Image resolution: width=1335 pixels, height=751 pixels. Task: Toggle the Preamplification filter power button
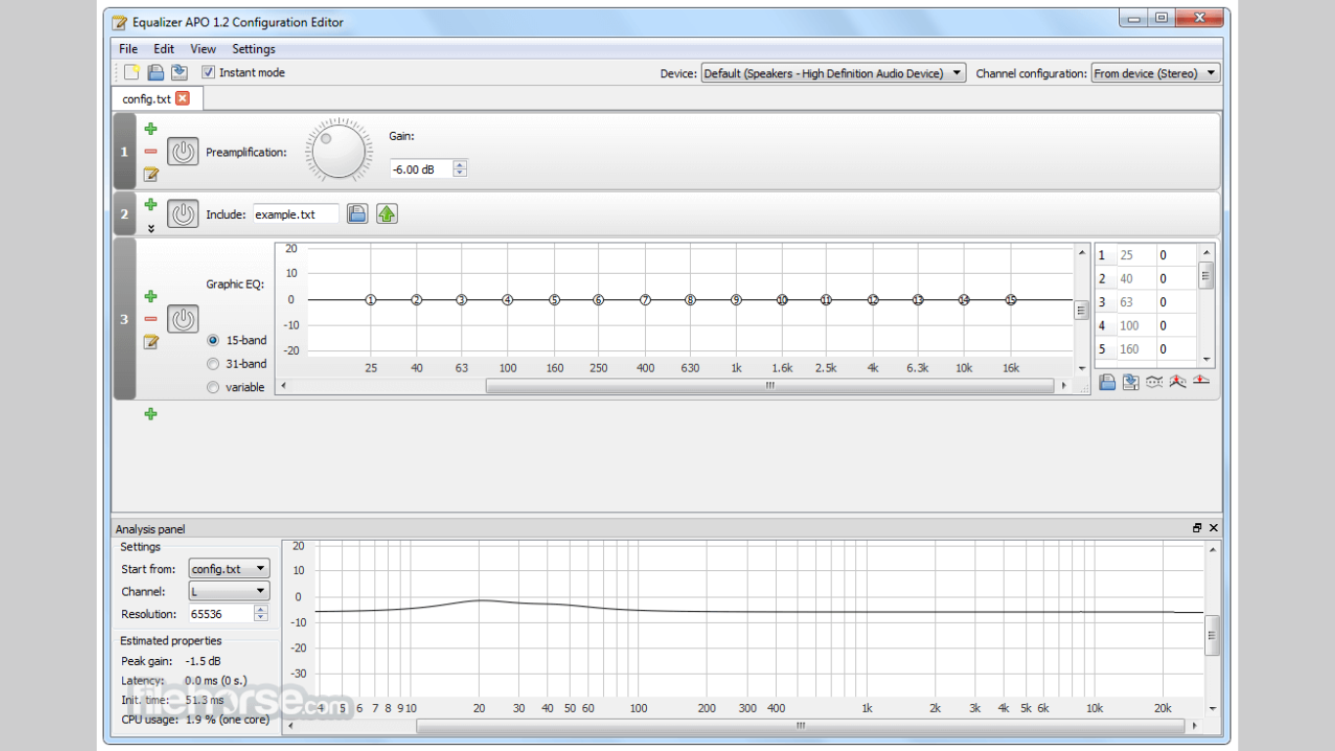183,152
